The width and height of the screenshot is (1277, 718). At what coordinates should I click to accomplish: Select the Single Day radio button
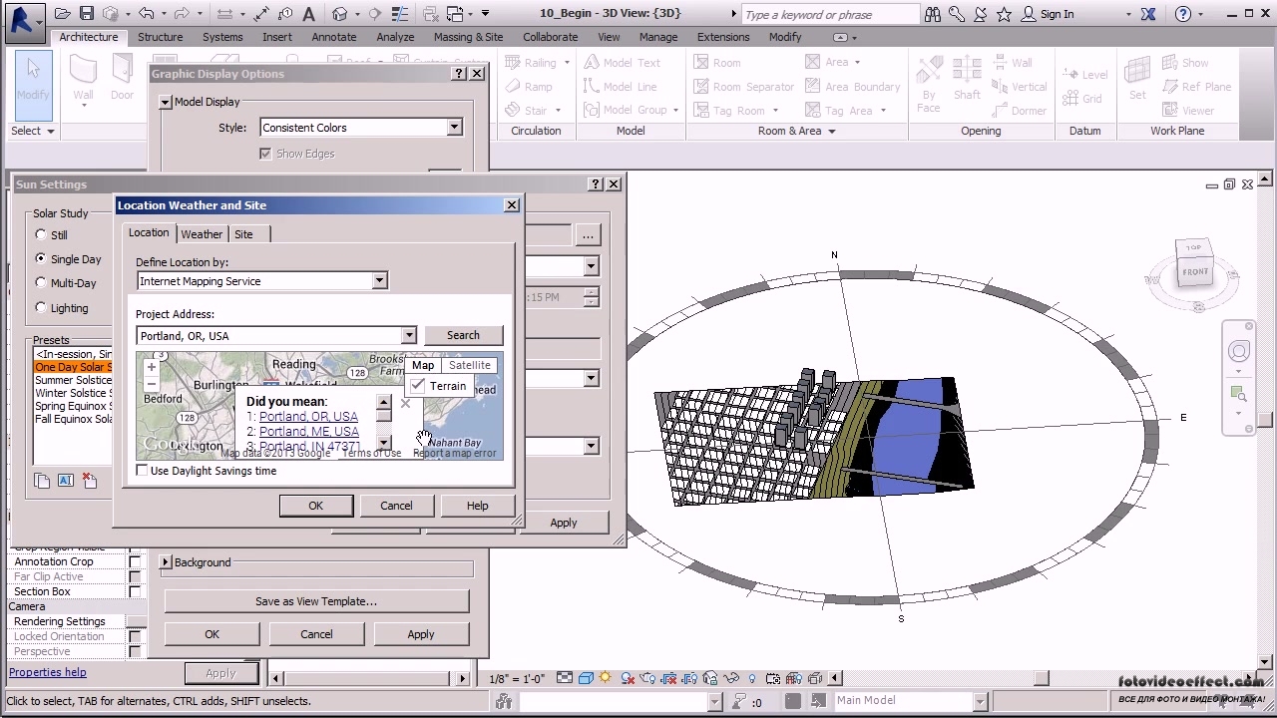(x=41, y=258)
